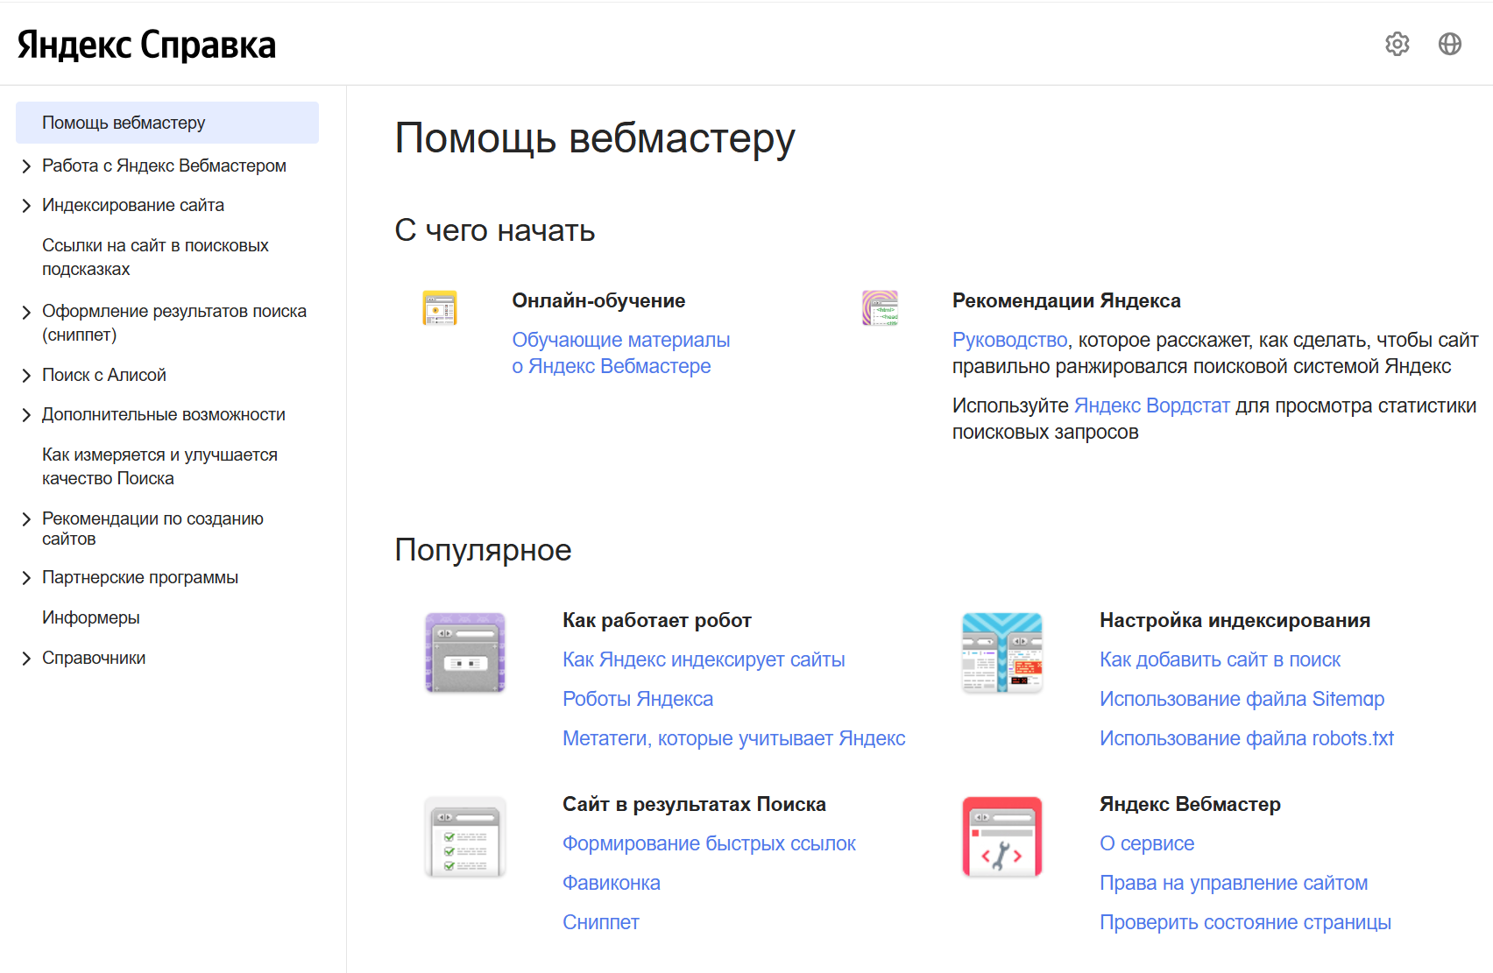Select Помощь вебмастеру in sidebar
The width and height of the screenshot is (1493, 973).
pyautogui.click(x=167, y=123)
